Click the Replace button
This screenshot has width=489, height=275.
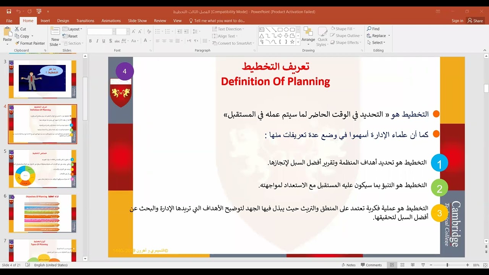[377, 36]
